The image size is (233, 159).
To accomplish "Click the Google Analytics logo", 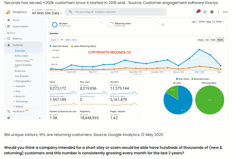I will tap(8, 12).
